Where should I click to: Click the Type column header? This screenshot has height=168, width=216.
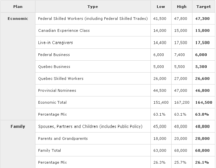(93, 7)
